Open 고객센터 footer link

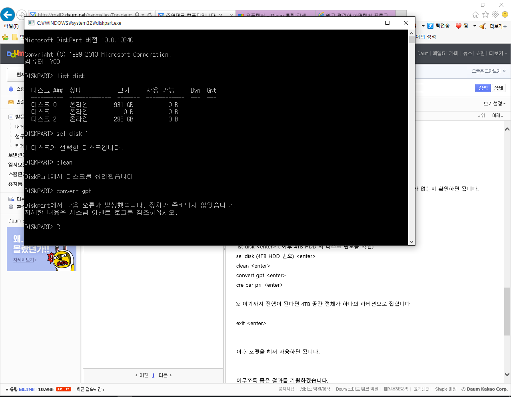coord(421,389)
